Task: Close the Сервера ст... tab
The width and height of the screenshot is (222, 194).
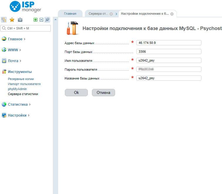Action: 111,14
